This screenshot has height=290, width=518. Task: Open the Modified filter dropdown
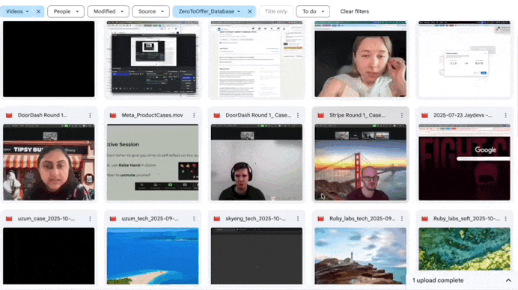pos(108,11)
